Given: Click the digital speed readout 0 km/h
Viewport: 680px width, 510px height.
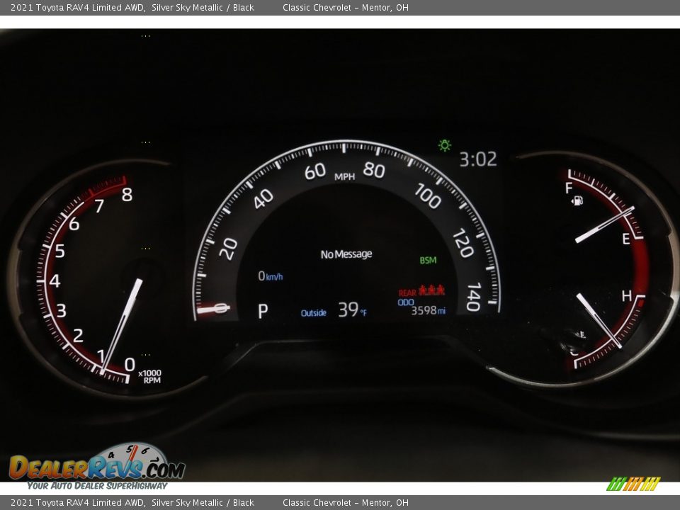Looking at the screenshot, I should pos(270,276).
